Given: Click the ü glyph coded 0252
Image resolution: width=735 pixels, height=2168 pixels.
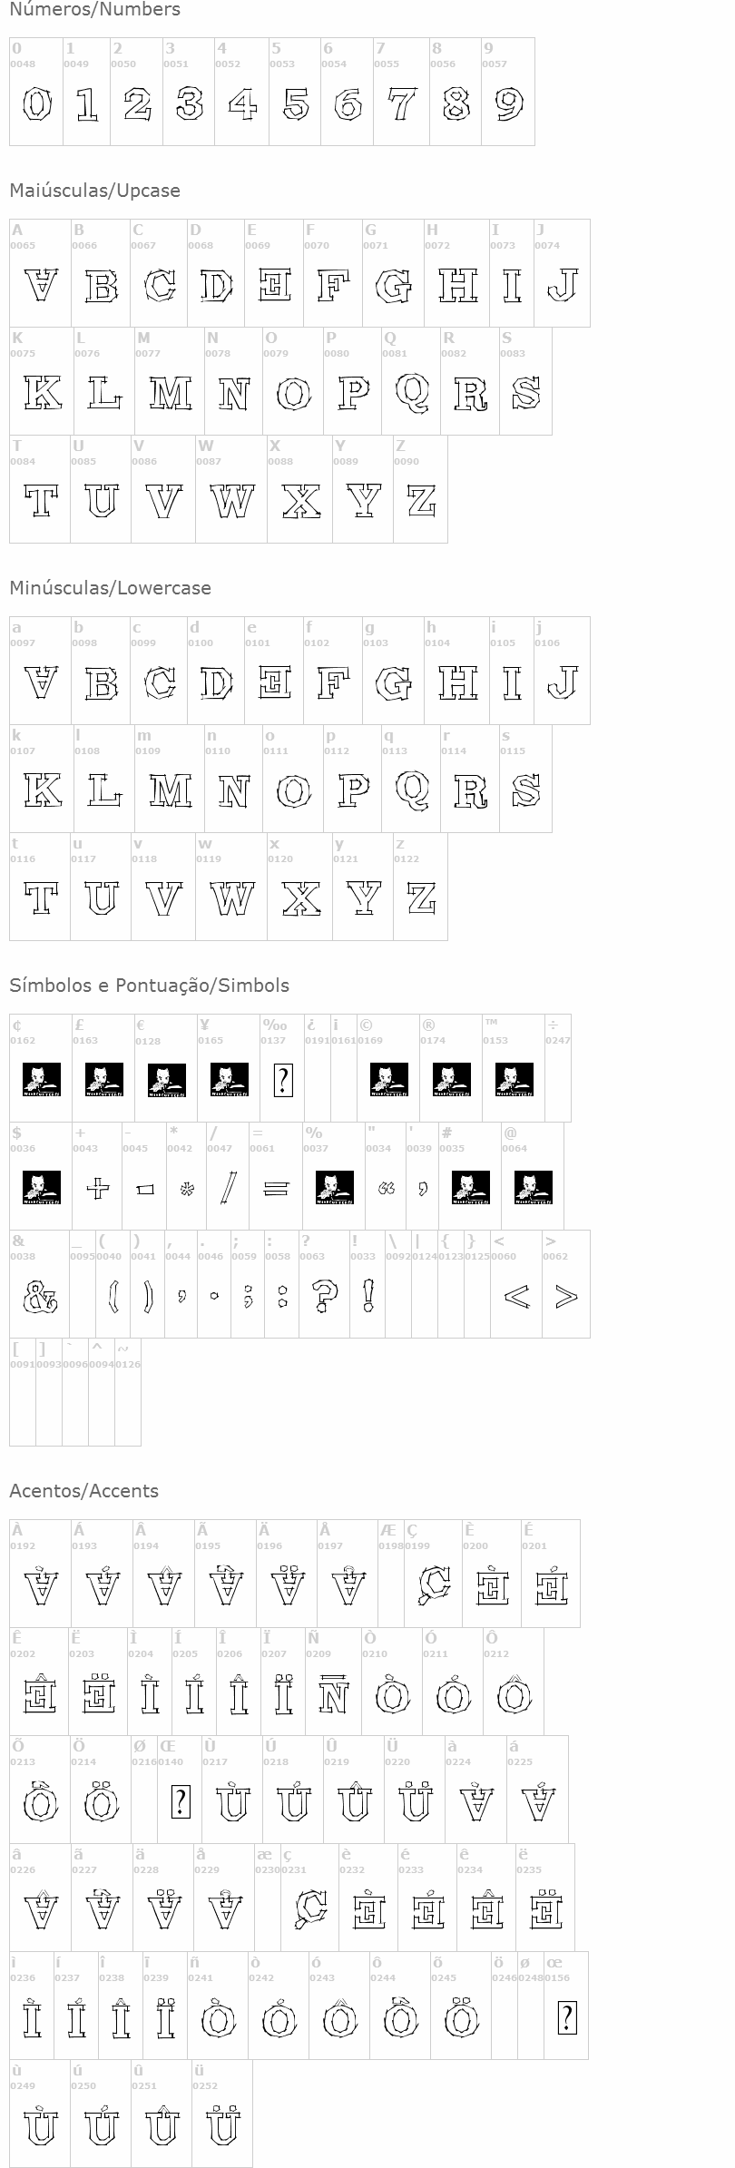Looking at the screenshot, I should click(222, 2125).
